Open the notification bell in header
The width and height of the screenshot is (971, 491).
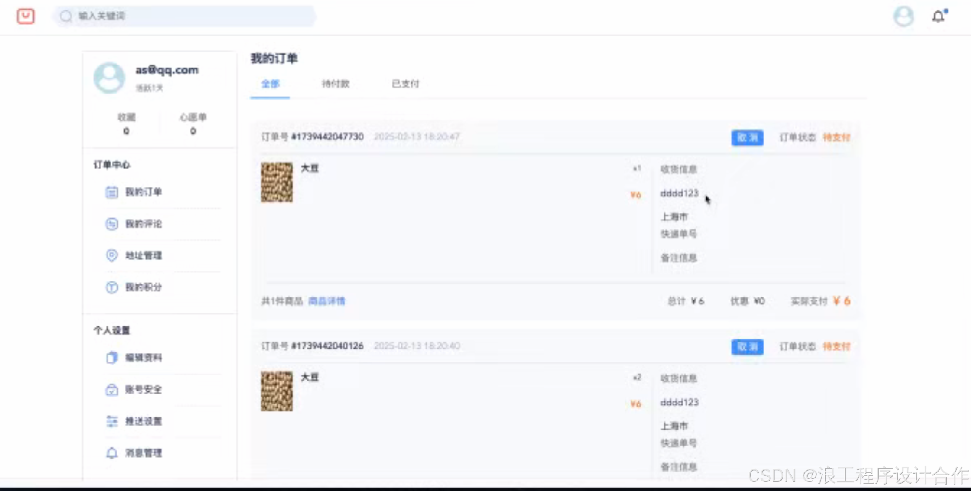938,16
